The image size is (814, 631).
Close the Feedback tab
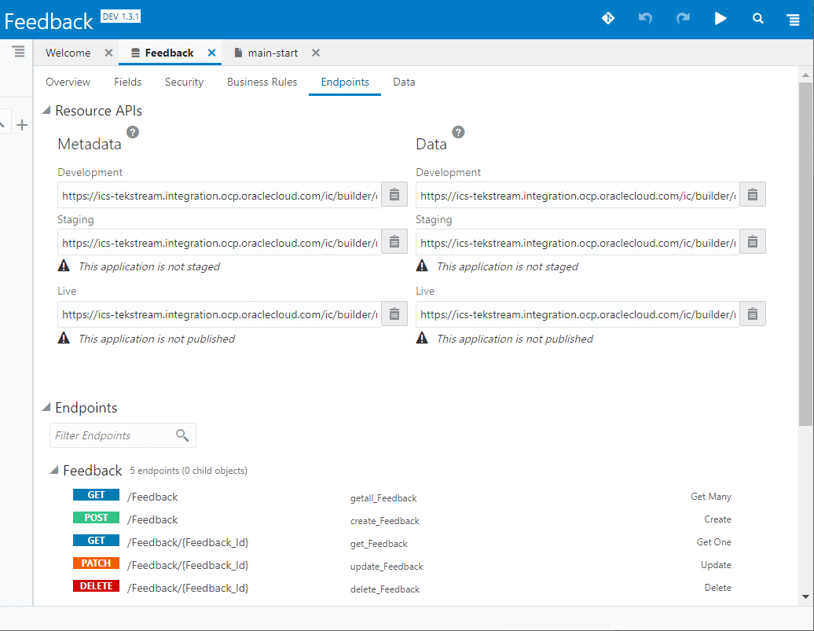pyautogui.click(x=212, y=53)
